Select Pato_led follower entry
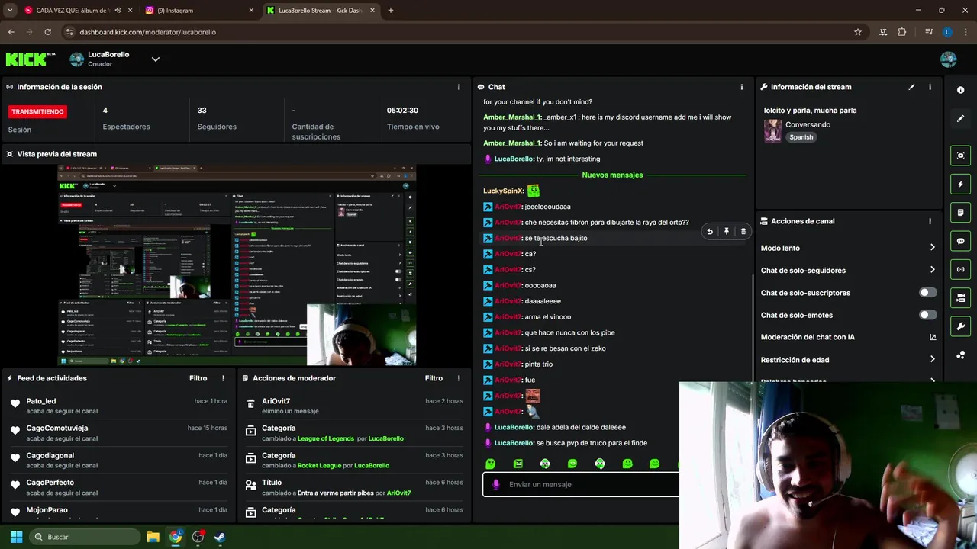 pyautogui.click(x=119, y=406)
